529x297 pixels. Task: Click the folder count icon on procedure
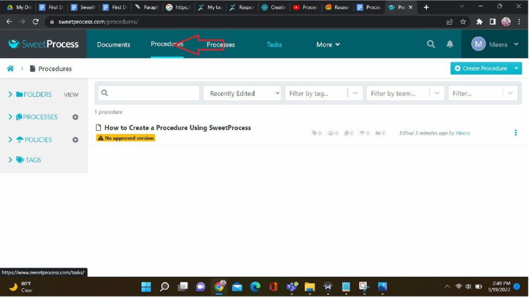pos(380,133)
